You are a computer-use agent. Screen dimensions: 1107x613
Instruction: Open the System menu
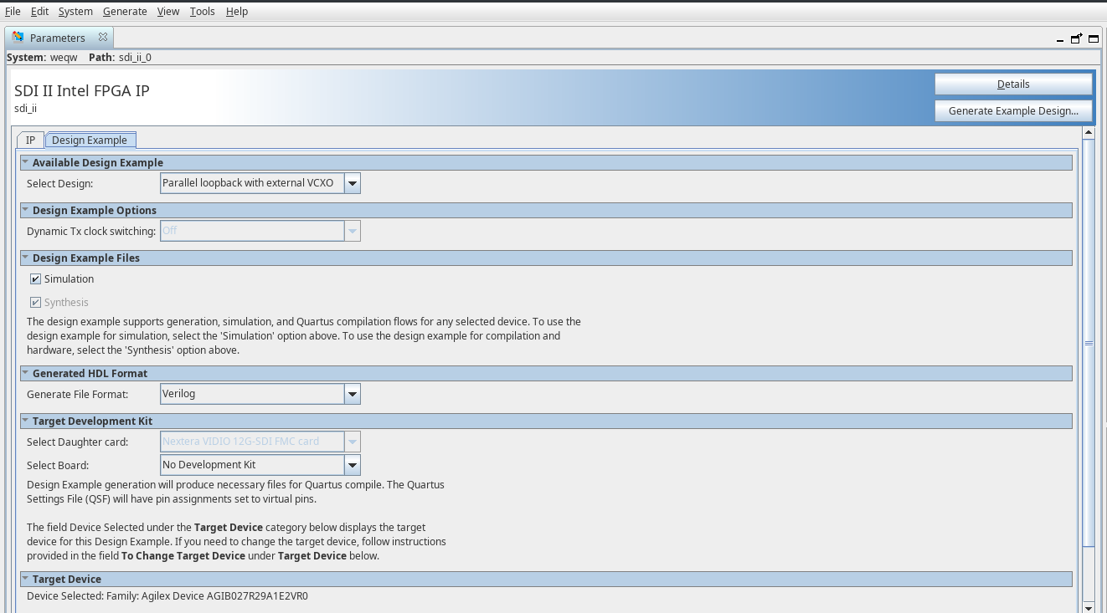pos(75,12)
